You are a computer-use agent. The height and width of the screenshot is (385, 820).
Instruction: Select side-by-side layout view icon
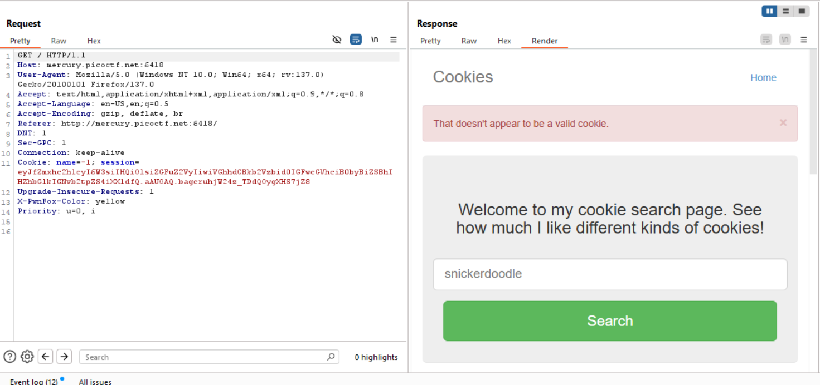770,11
